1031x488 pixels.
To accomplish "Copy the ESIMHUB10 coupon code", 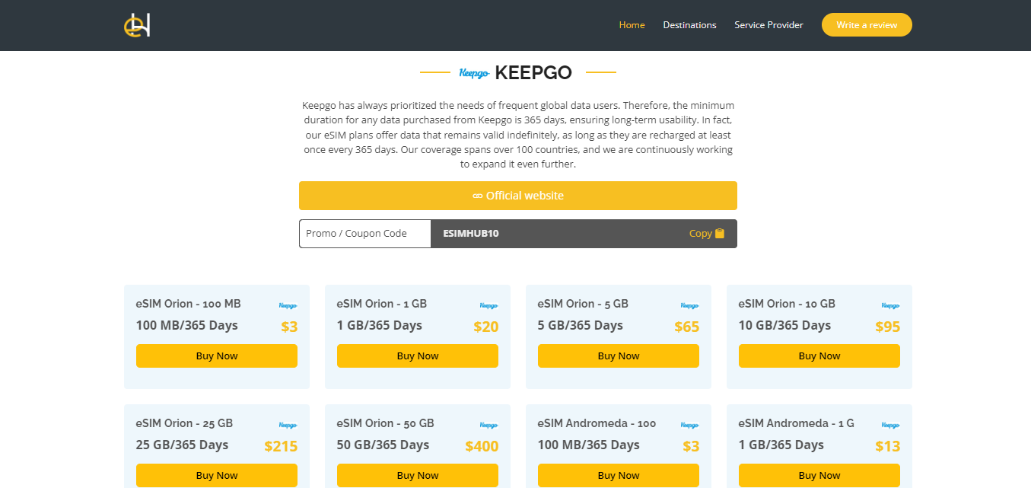I will pos(707,234).
